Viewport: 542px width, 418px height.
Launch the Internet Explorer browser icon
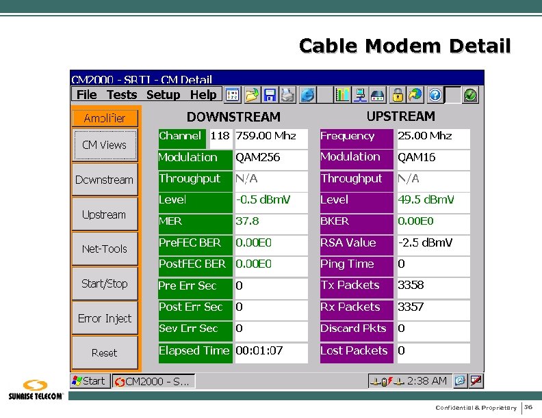308,95
